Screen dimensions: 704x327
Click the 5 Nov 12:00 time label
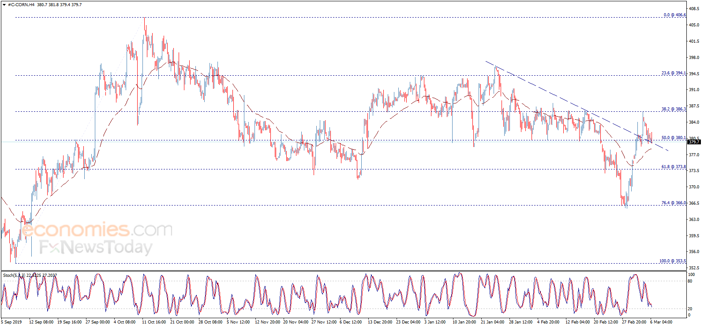239,322
